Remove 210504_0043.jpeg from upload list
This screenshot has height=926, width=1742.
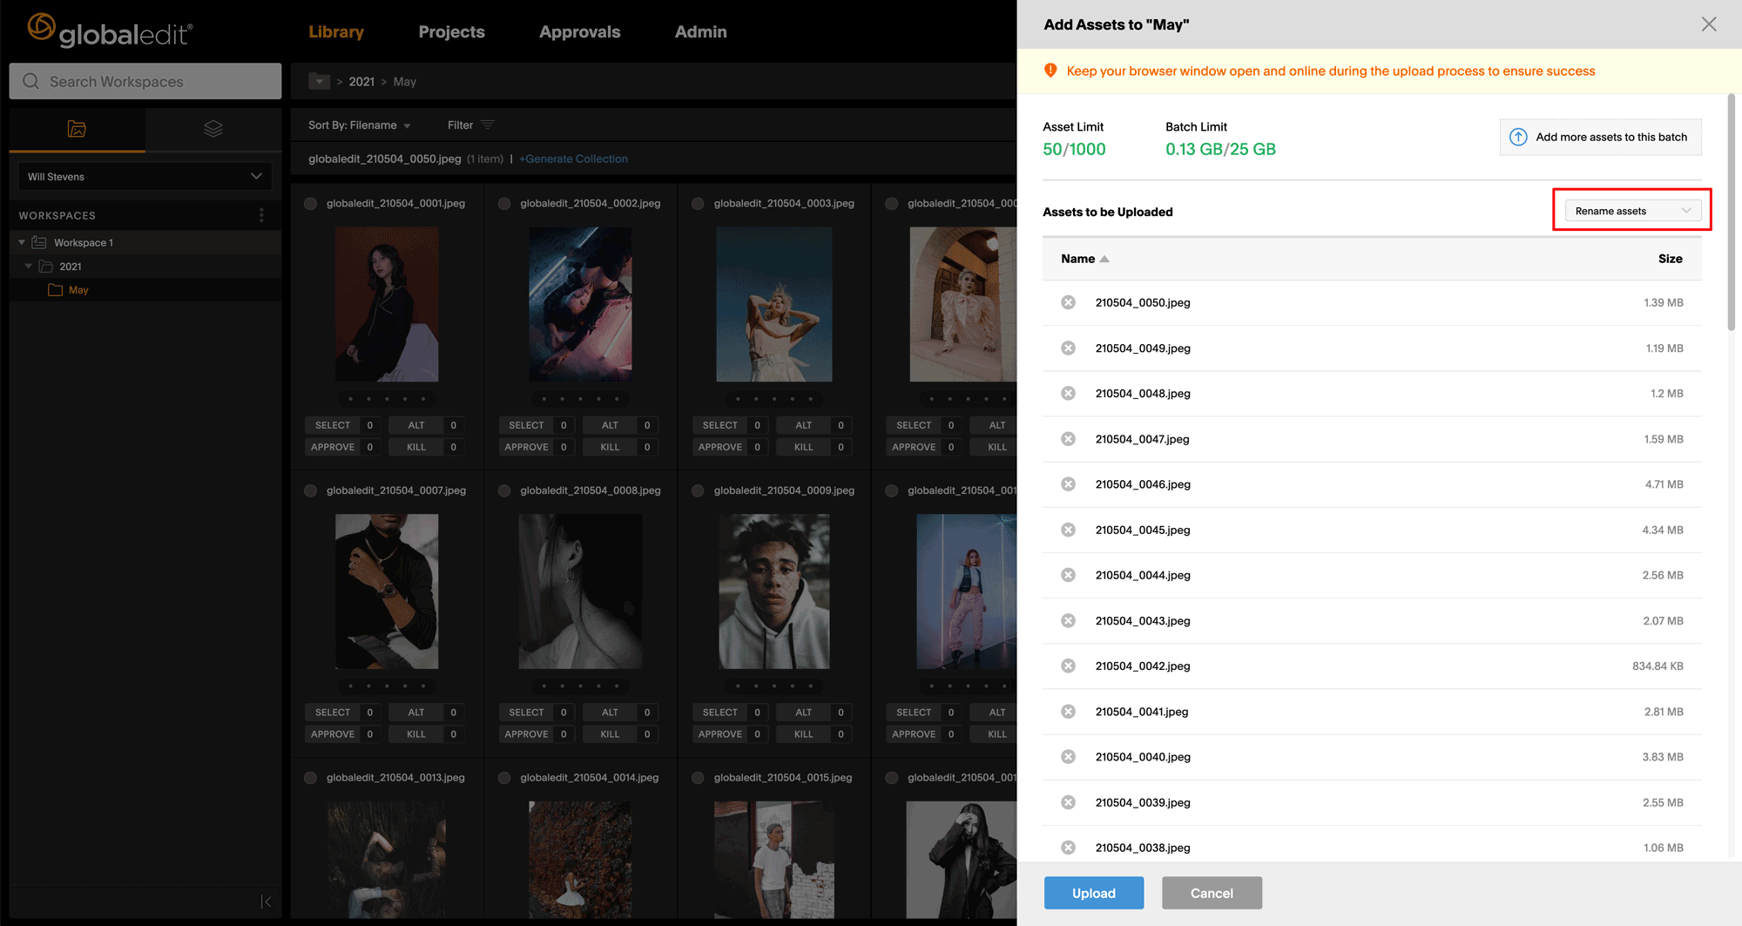tap(1068, 621)
